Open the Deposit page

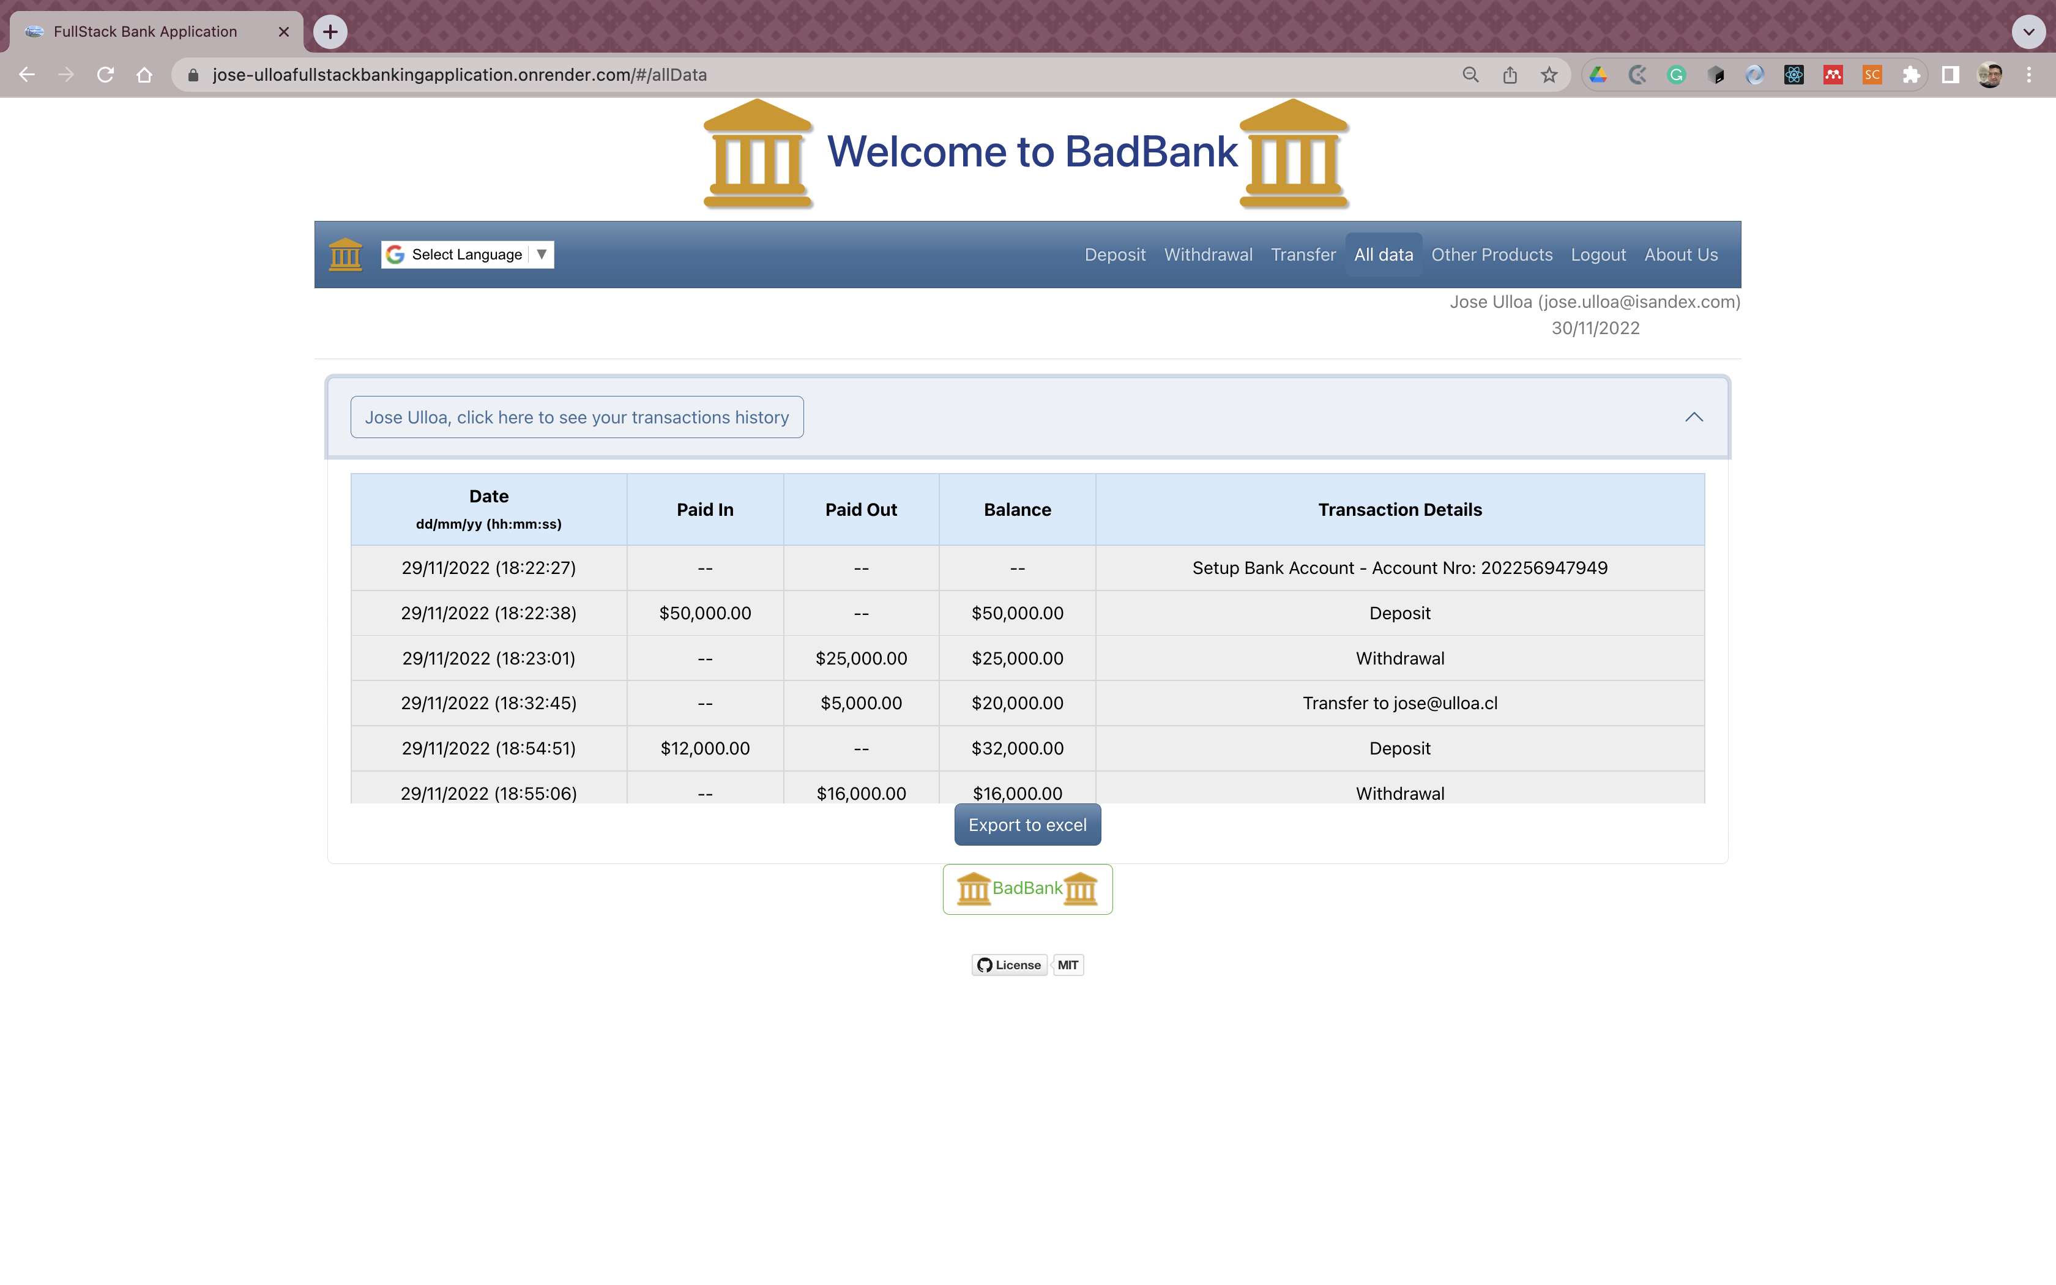pyautogui.click(x=1115, y=254)
